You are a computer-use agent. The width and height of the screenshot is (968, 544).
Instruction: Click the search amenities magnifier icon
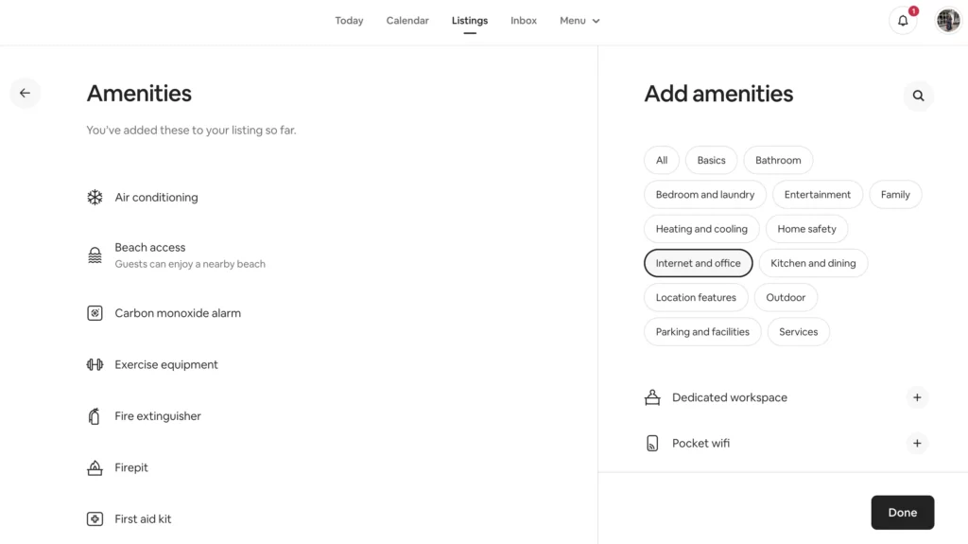918,96
